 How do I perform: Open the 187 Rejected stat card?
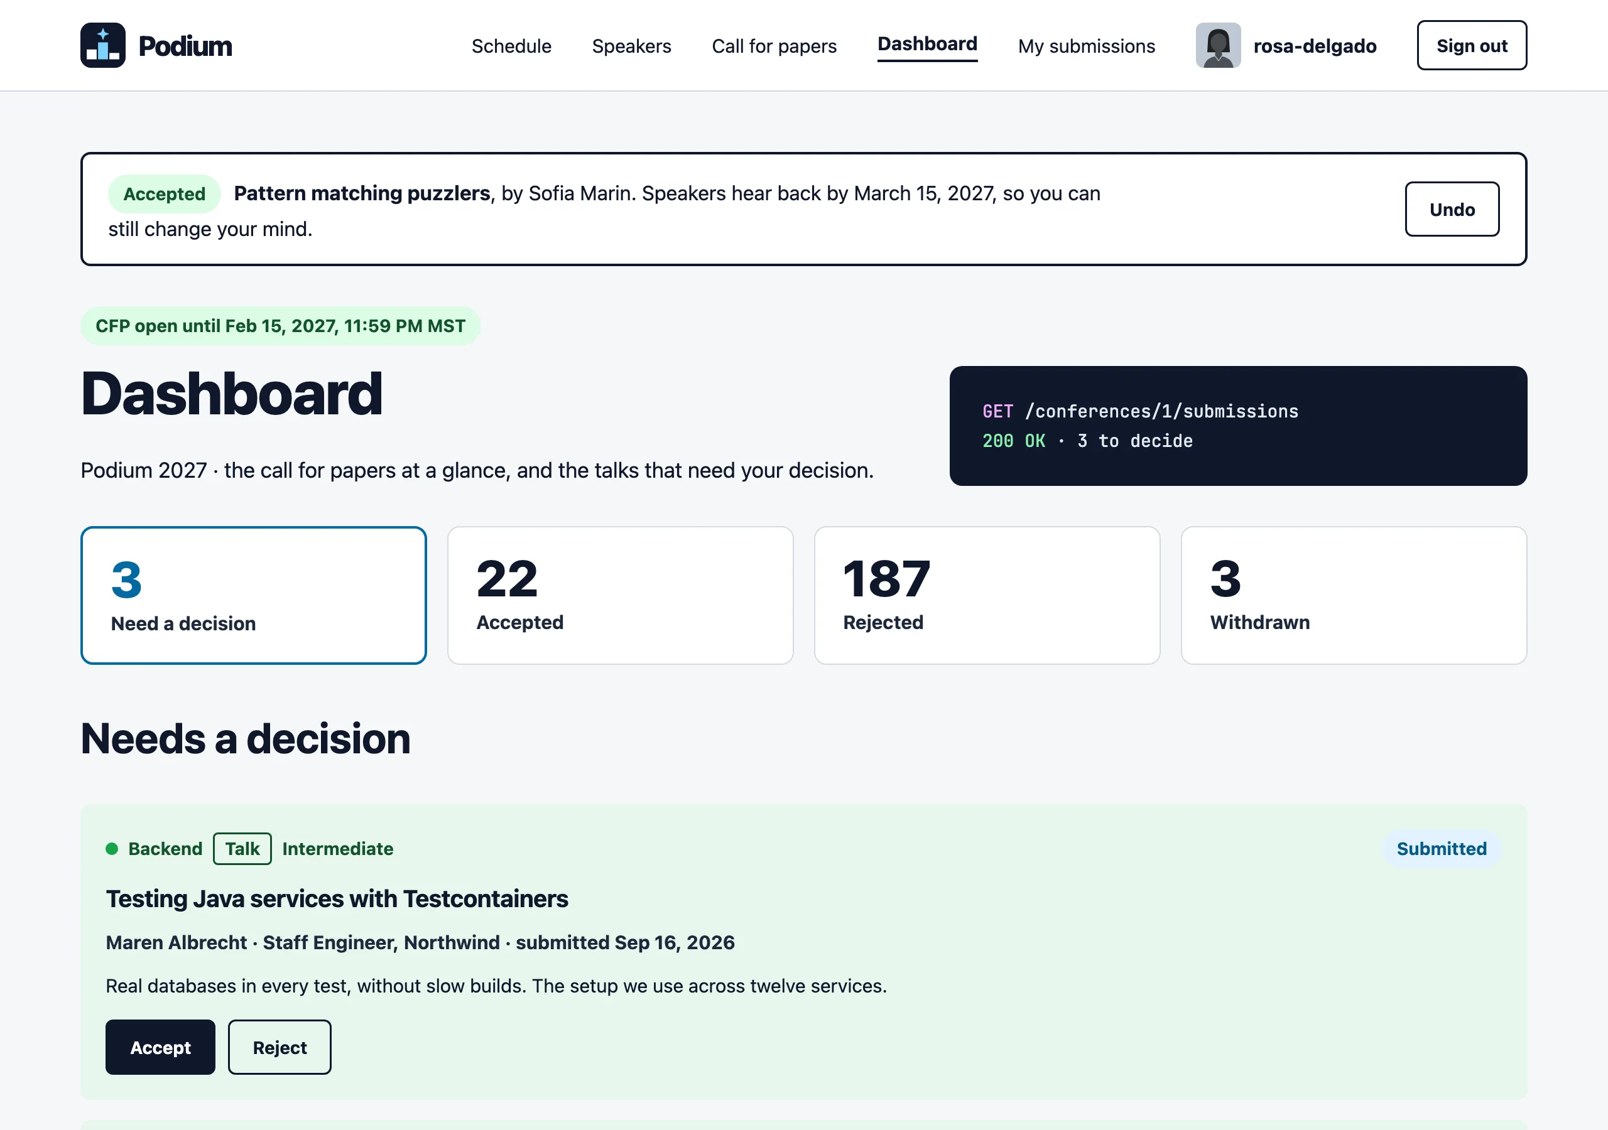pyautogui.click(x=987, y=595)
